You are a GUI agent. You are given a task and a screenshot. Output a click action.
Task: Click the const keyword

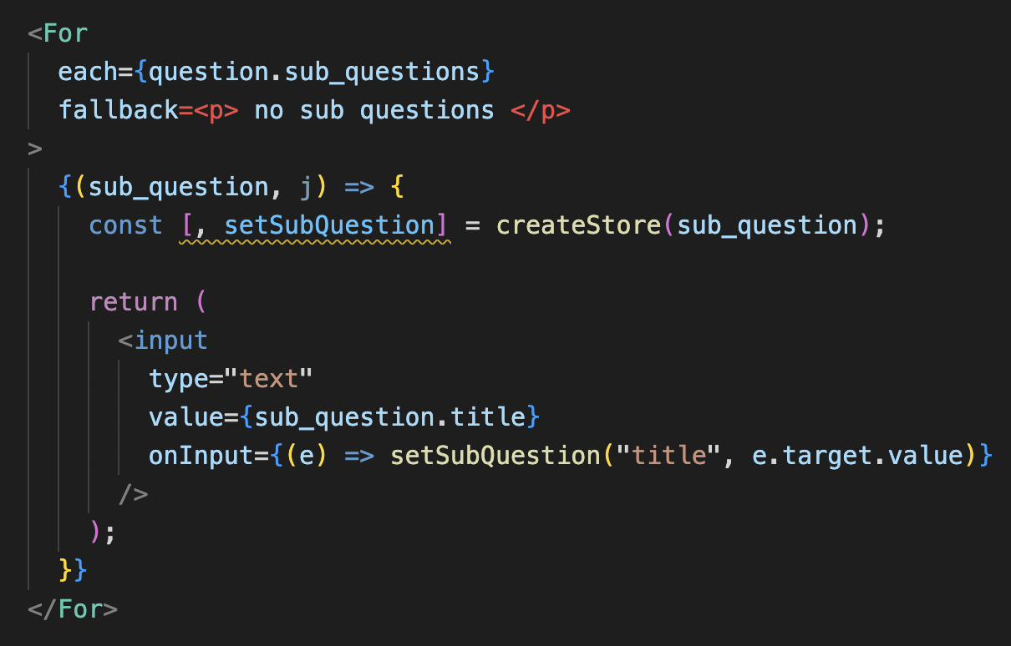126,226
